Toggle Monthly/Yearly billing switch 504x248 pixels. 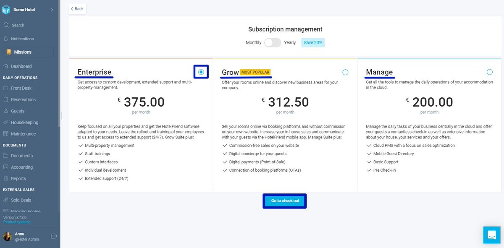(x=273, y=42)
